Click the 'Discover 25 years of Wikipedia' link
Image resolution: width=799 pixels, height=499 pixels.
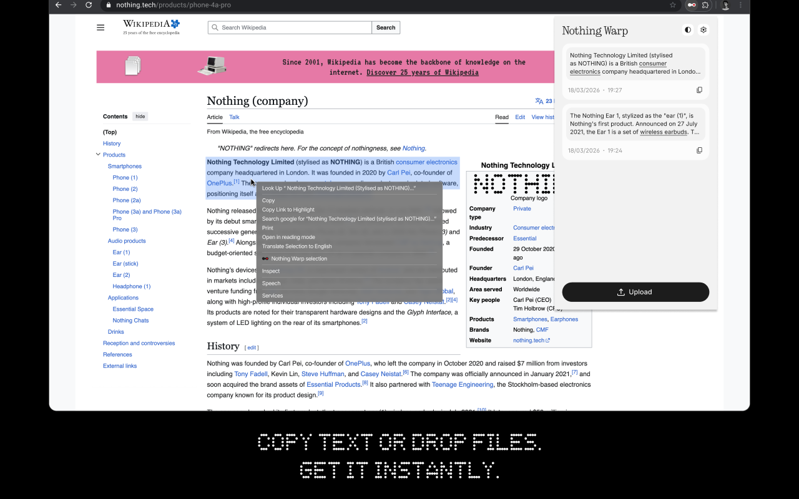click(422, 72)
